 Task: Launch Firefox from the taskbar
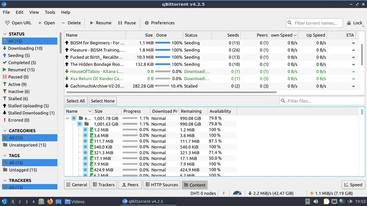50,201
